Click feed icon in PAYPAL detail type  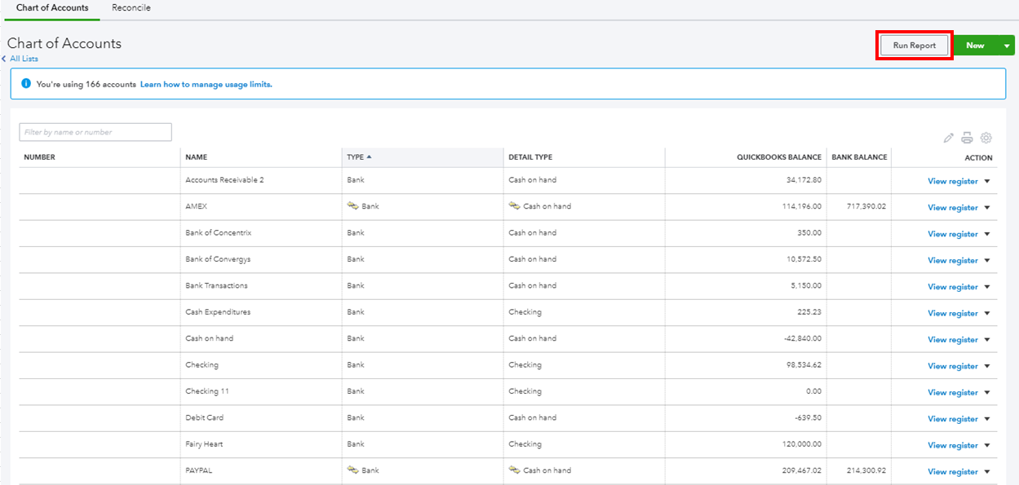coord(515,470)
